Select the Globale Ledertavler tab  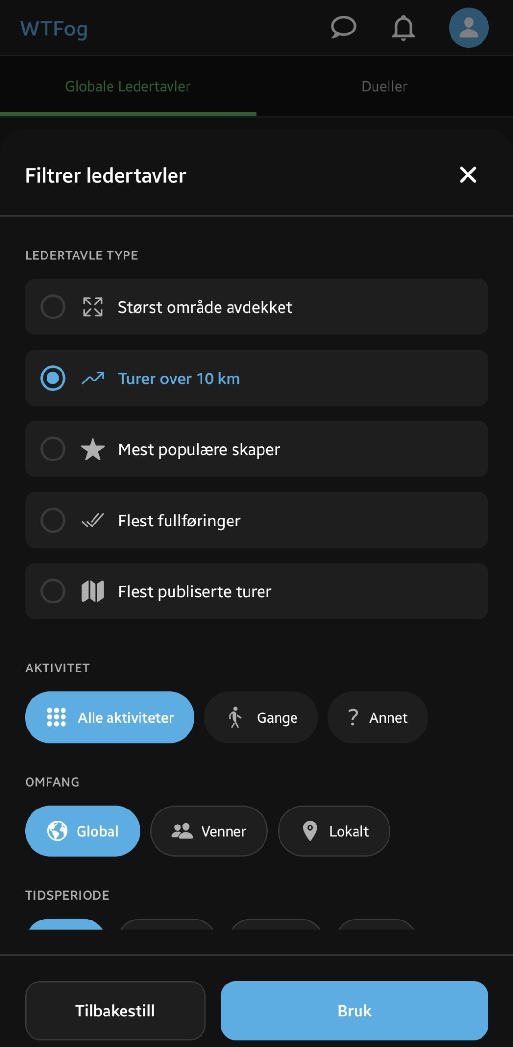pyautogui.click(x=128, y=86)
